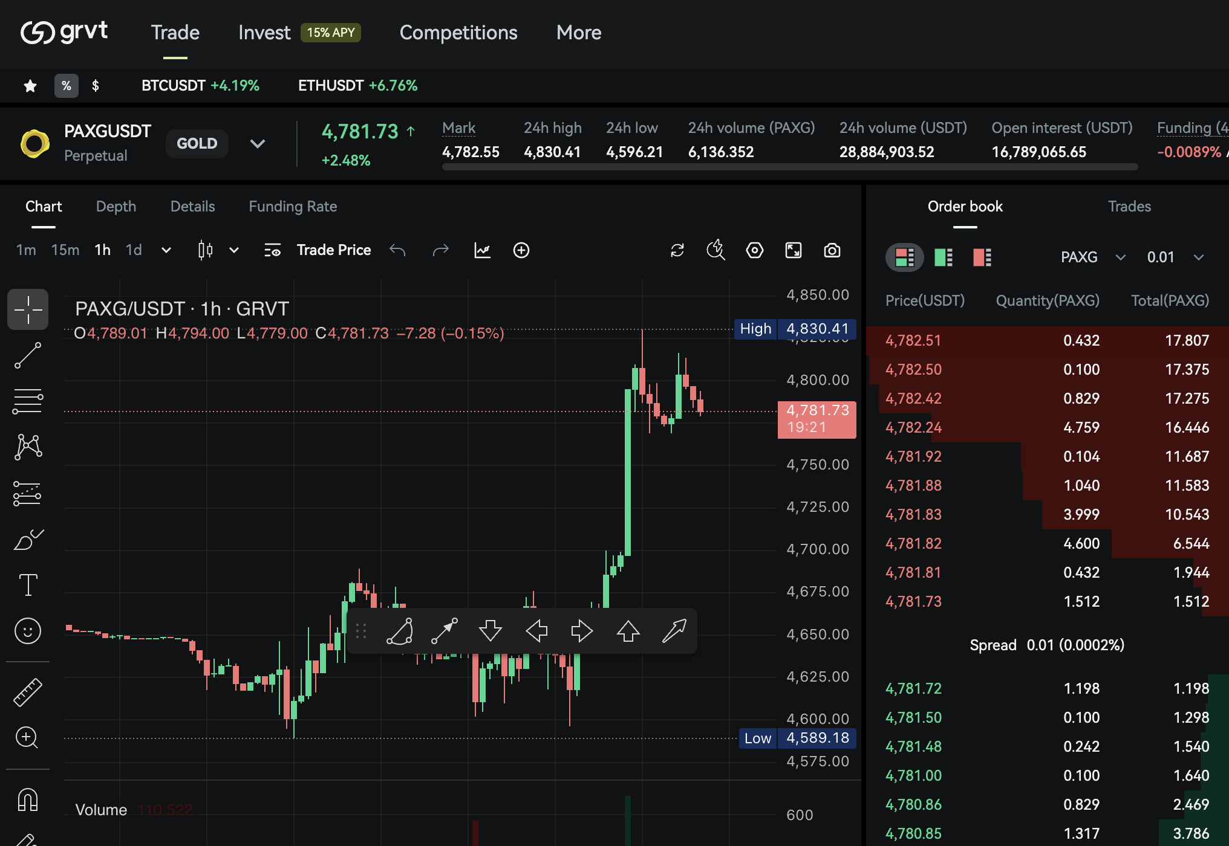Expand the PAXGUSDT market selector chevron

coord(258,144)
